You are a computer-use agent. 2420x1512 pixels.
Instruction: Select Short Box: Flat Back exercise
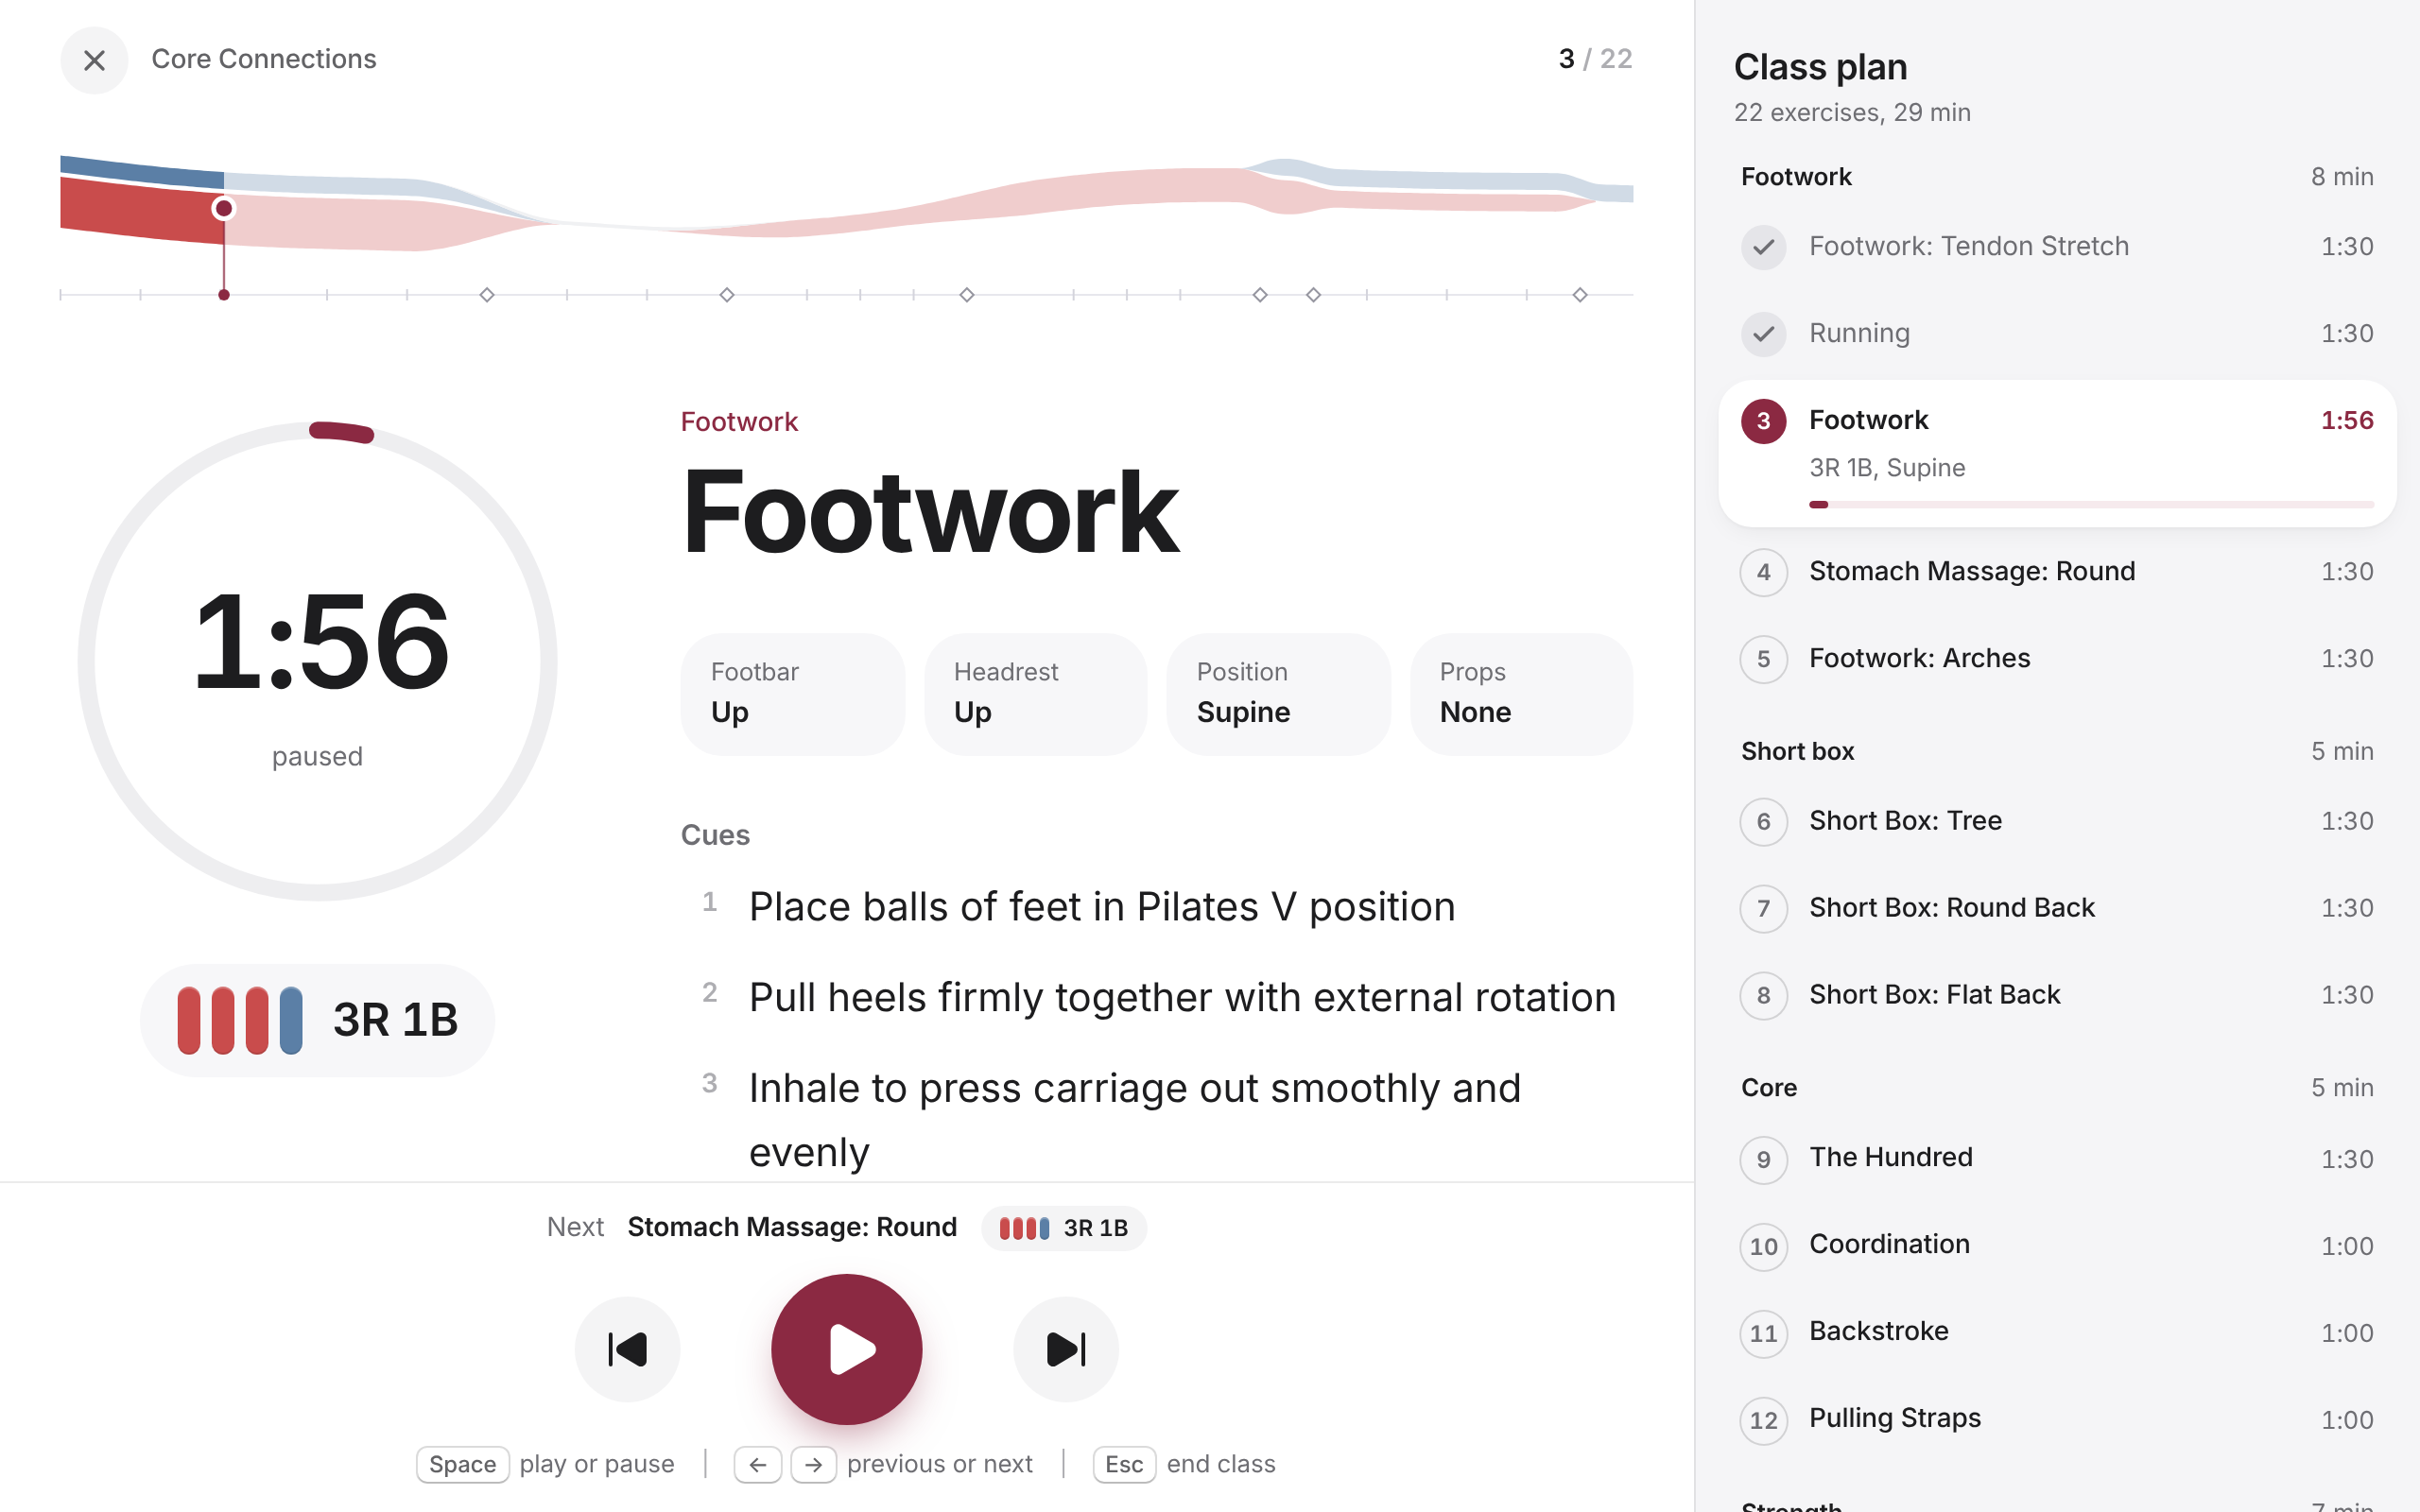click(2057, 995)
